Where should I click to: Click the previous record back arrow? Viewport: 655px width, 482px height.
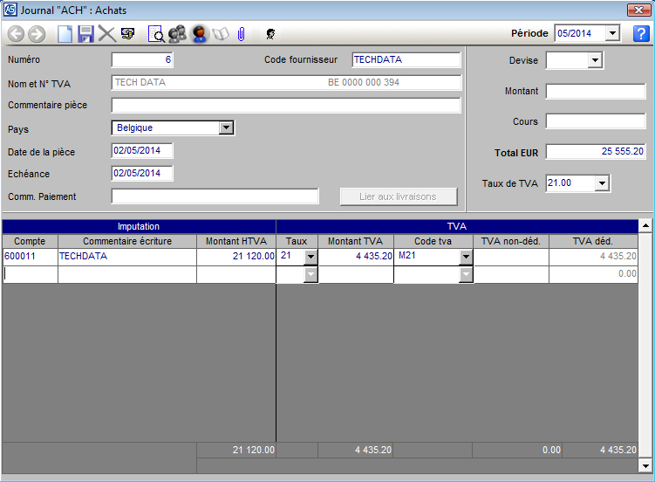pyautogui.click(x=16, y=34)
